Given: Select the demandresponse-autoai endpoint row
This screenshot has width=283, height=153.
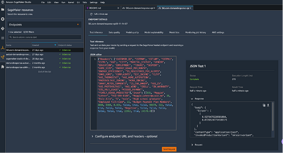Looking at the screenshot, I should (x=44, y=63).
